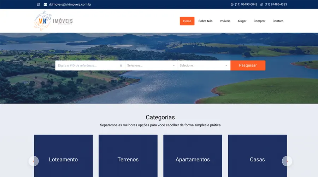Select Comprar in the navigation bar
Viewport: 318px width, 177px height.
(259, 21)
